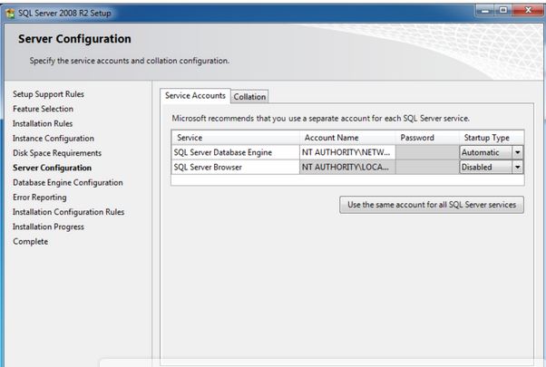Click the NT AUTHORITY\LOCA... account name cell
546x367 pixels.
click(347, 167)
